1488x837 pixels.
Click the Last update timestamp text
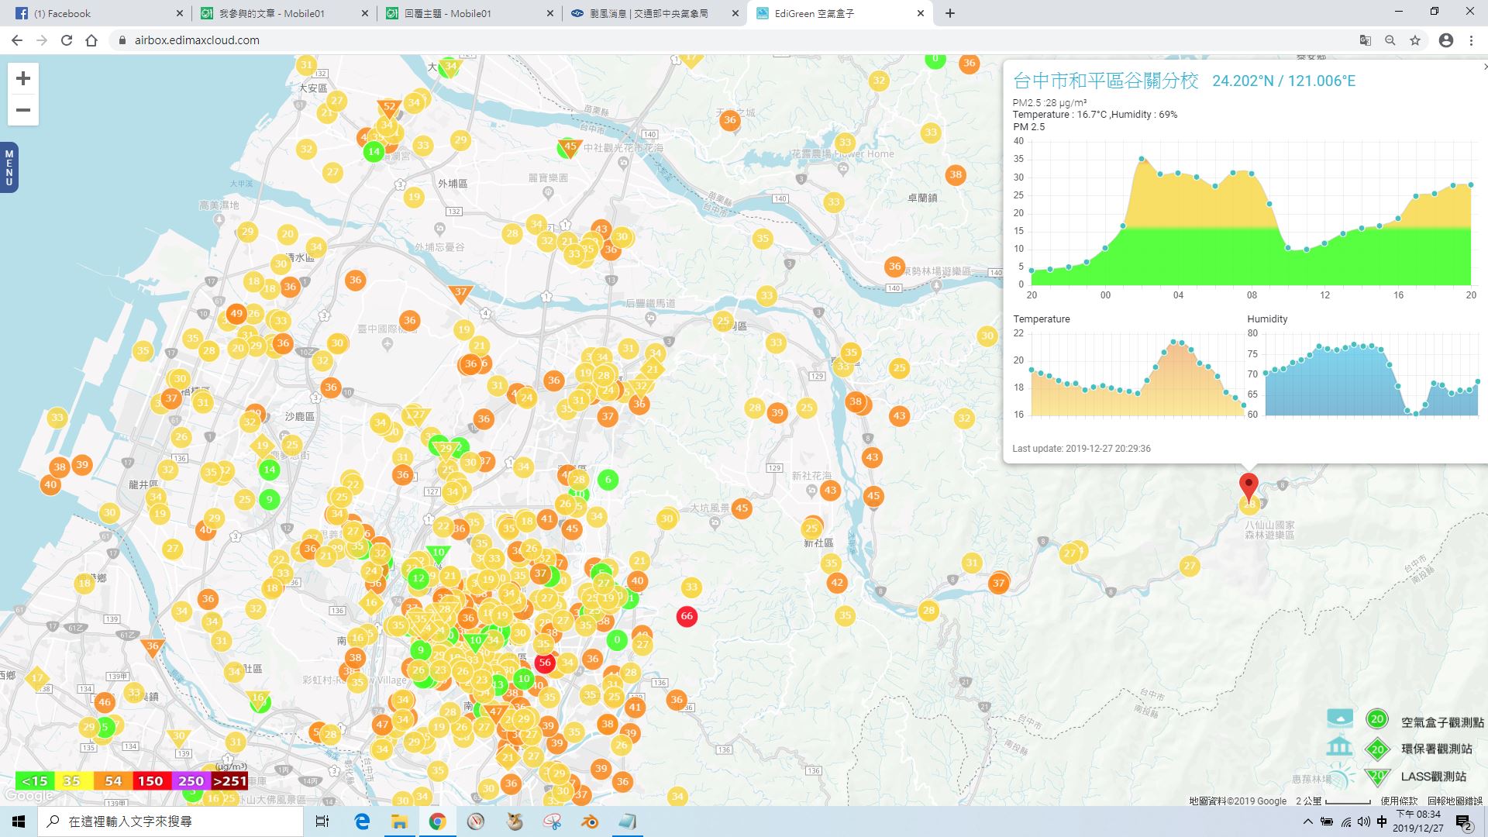(x=1081, y=449)
